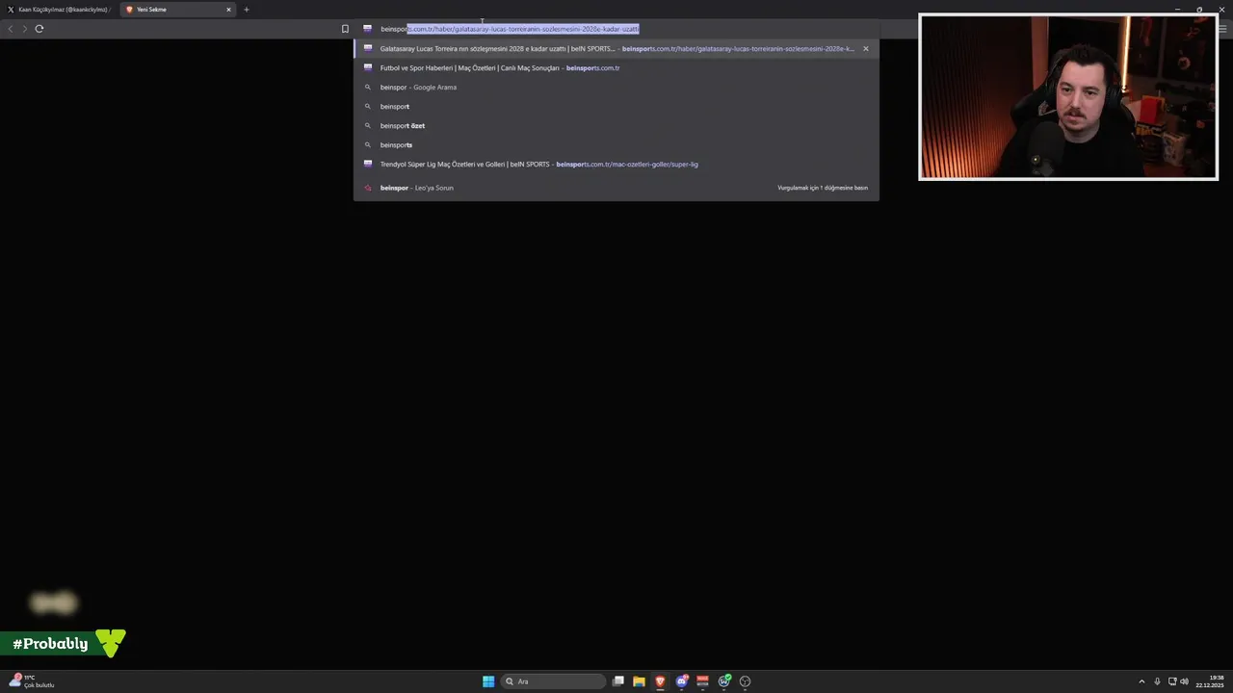Open network settings from the tray
Image resolution: width=1233 pixels, height=693 pixels.
(1172, 681)
